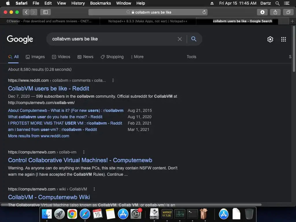Open options for the Reddit result

pos(113,80)
